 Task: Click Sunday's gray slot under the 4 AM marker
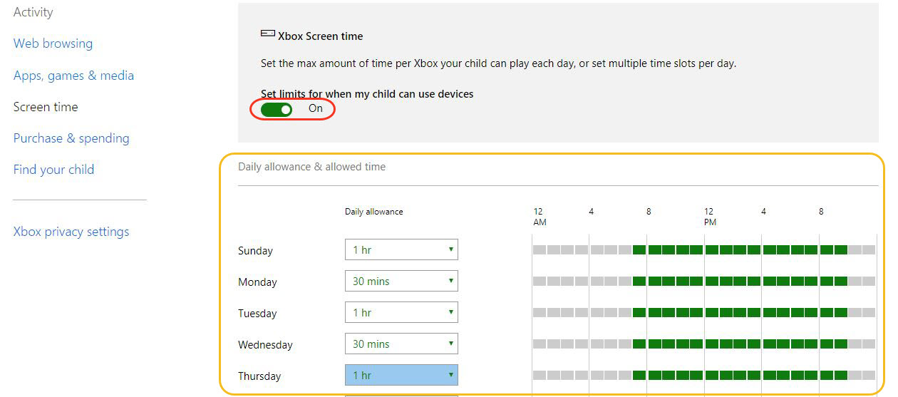[597, 249]
